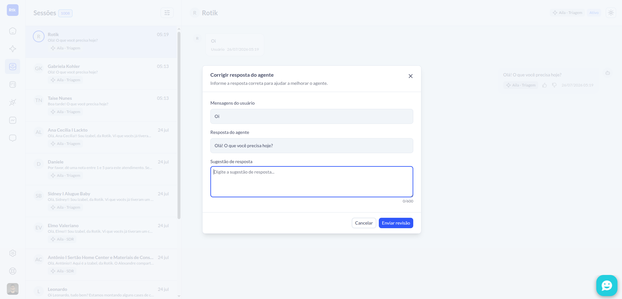Mark agent reply with thumbs up
Viewport: 622px width, 299px height.
(545, 85)
